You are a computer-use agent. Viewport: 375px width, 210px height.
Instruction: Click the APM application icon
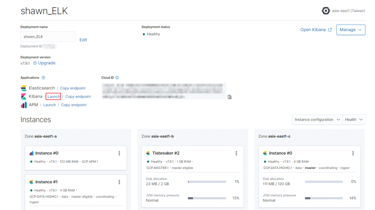24,105
